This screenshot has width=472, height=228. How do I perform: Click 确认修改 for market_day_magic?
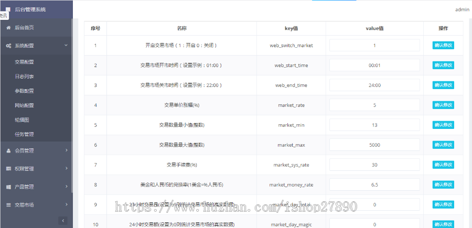(443, 224)
